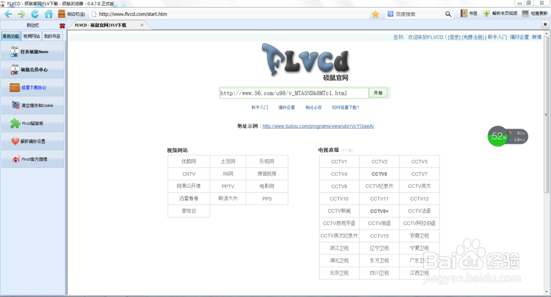The image size is (551, 297).
Task: Open CCTV1 live channel
Action: [x=339, y=161]
